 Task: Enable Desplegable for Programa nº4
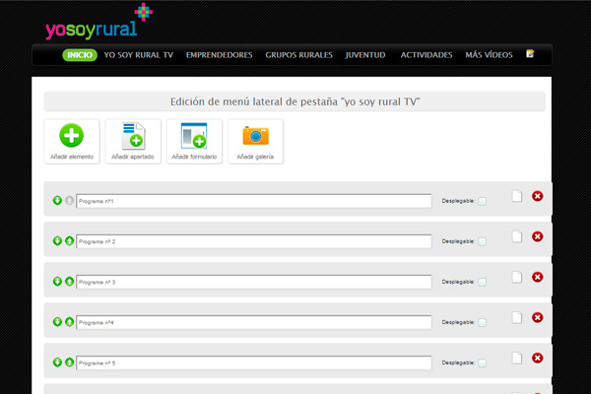[x=482, y=323]
